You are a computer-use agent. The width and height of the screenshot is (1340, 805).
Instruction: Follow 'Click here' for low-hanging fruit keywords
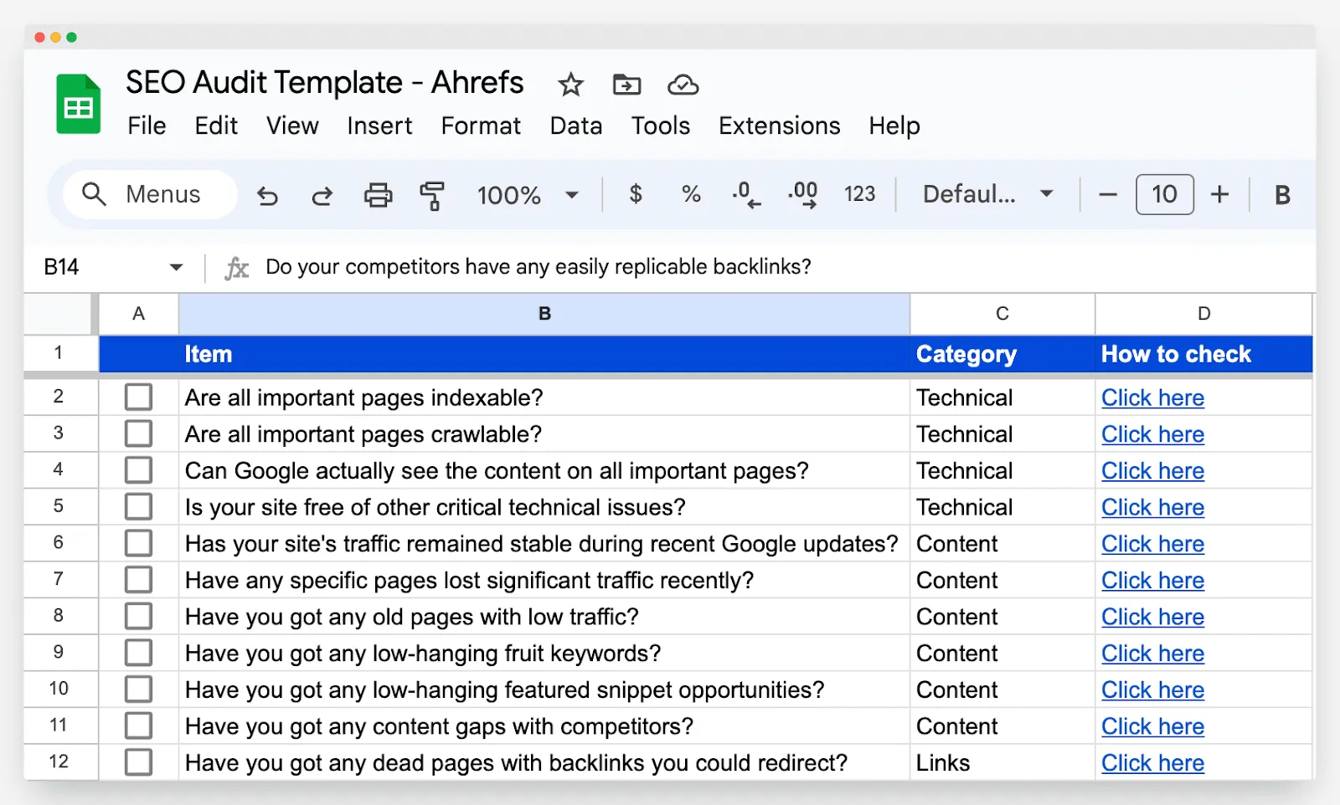click(x=1152, y=653)
